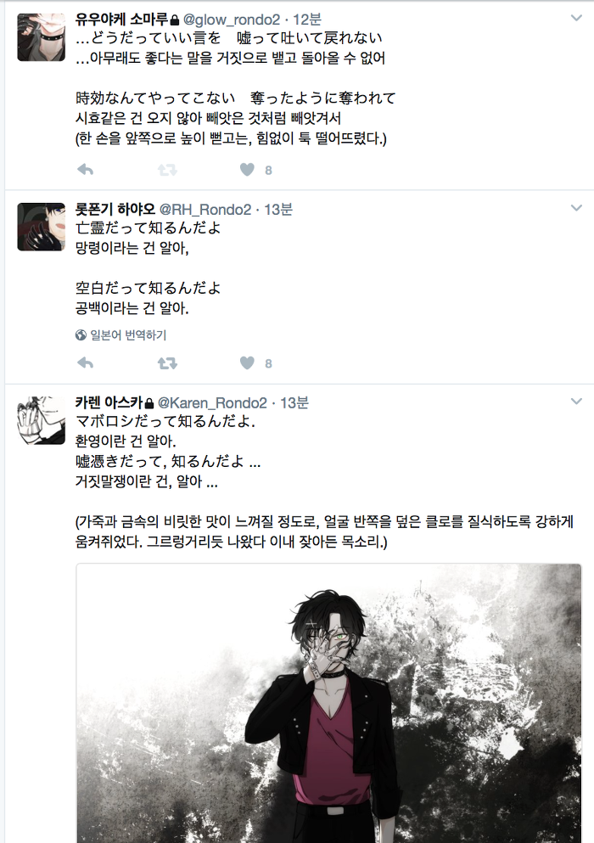Open the @RH_Rondo2 username link
Image resolution: width=594 pixels, height=843 pixels.
[205, 210]
